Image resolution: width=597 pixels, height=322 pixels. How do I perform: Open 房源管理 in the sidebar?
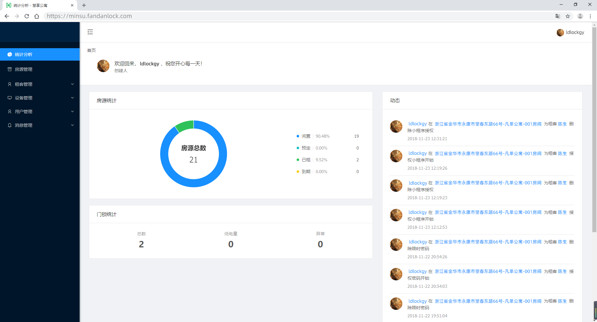pos(24,69)
